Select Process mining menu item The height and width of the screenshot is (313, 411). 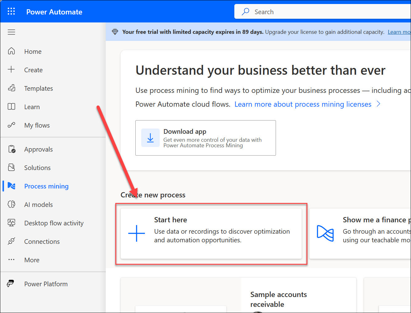(x=46, y=186)
